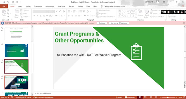Select slide 6 Clearing House thumbnail
Screen dimensions: 186x99
coord(16,82)
